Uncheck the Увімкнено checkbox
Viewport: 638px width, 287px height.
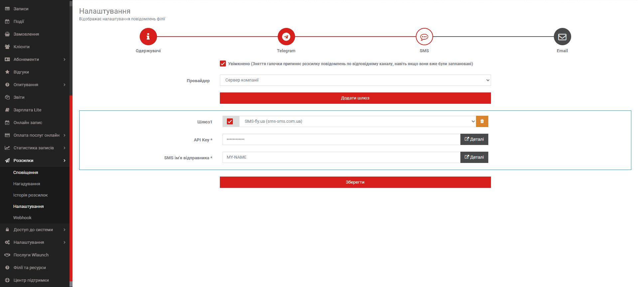tap(223, 64)
